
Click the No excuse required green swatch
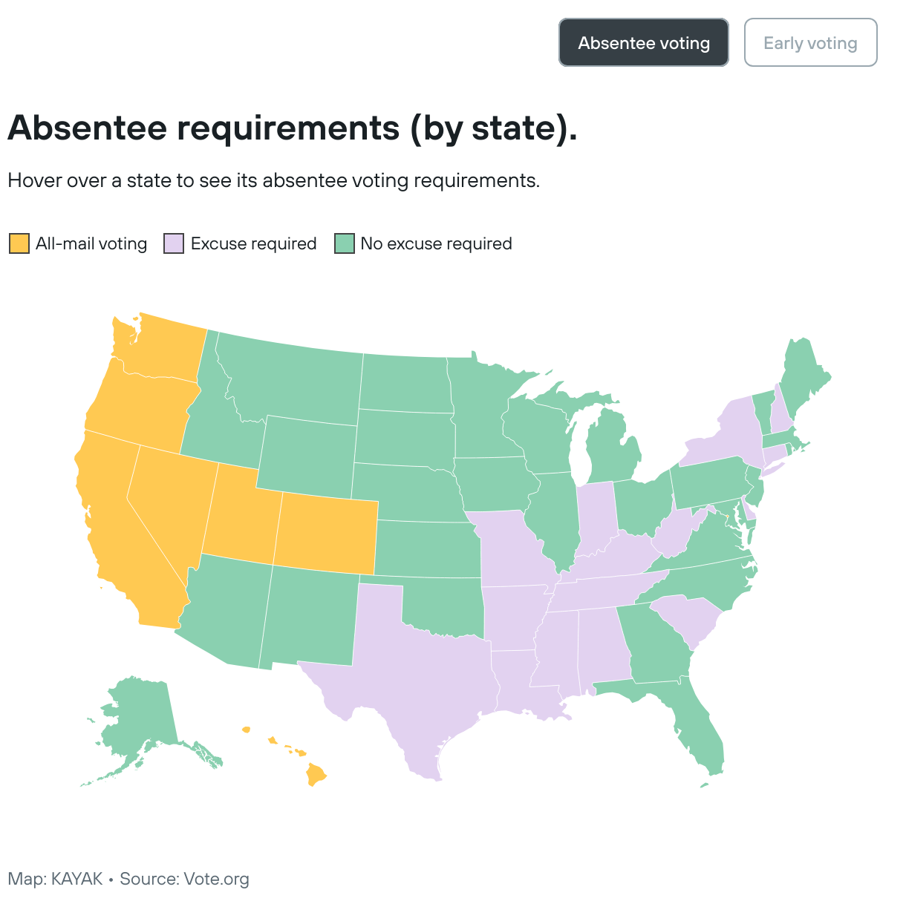pyautogui.click(x=345, y=243)
